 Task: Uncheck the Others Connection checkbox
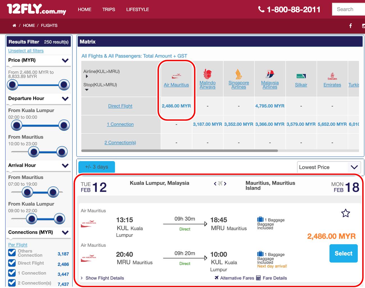[12, 253]
